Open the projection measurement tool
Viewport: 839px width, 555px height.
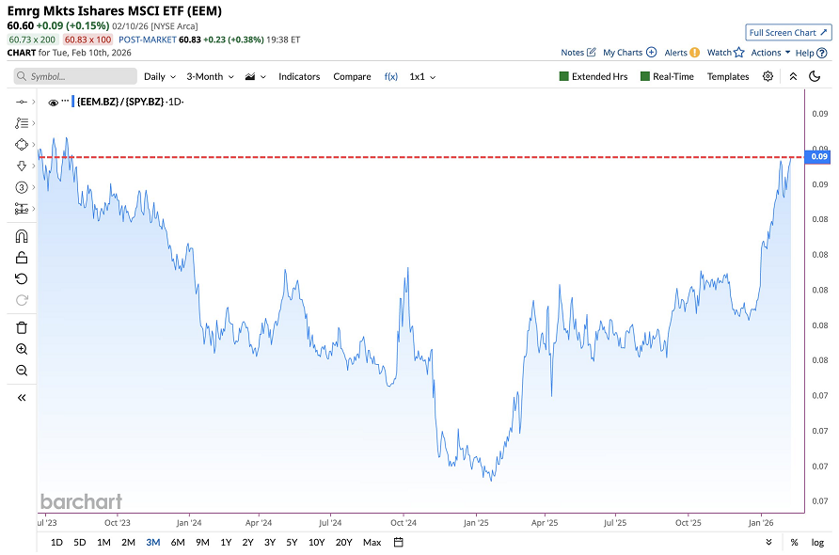(22, 209)
